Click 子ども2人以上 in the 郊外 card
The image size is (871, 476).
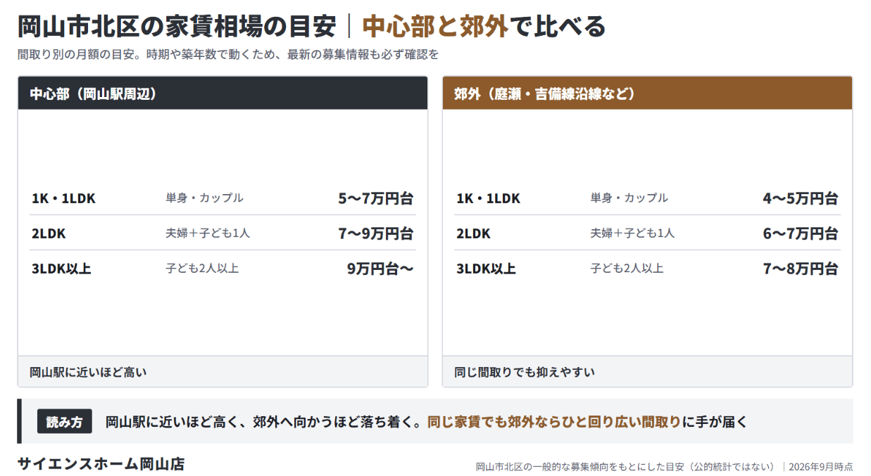coord(627,268)
